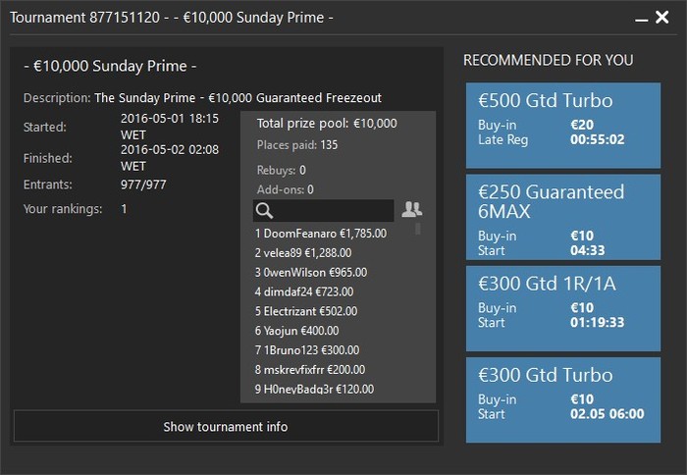Open the €500 Gtd Turbo card
687x475 pixels.
point(550,125)
